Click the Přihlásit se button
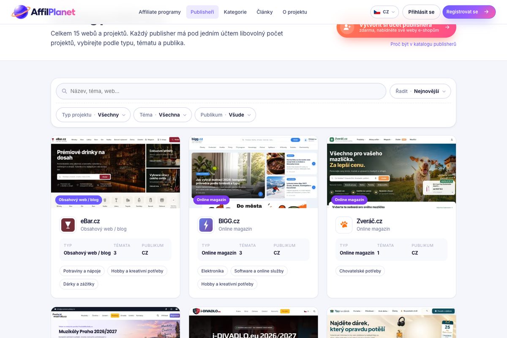The height and width of the screenshot is (338, 507). 421,12
